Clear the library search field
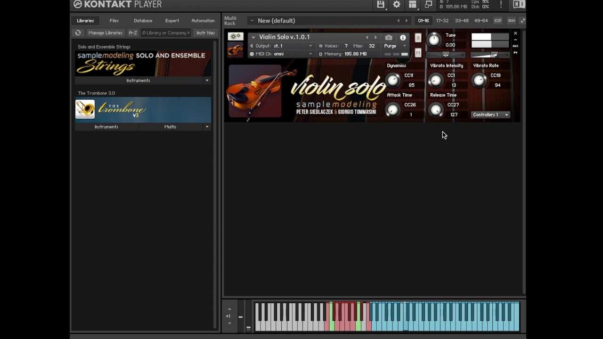 (x=188, y=33)
